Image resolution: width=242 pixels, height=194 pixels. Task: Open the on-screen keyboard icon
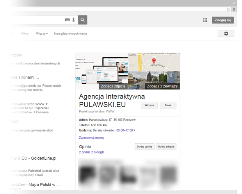(x=68, y=20)
